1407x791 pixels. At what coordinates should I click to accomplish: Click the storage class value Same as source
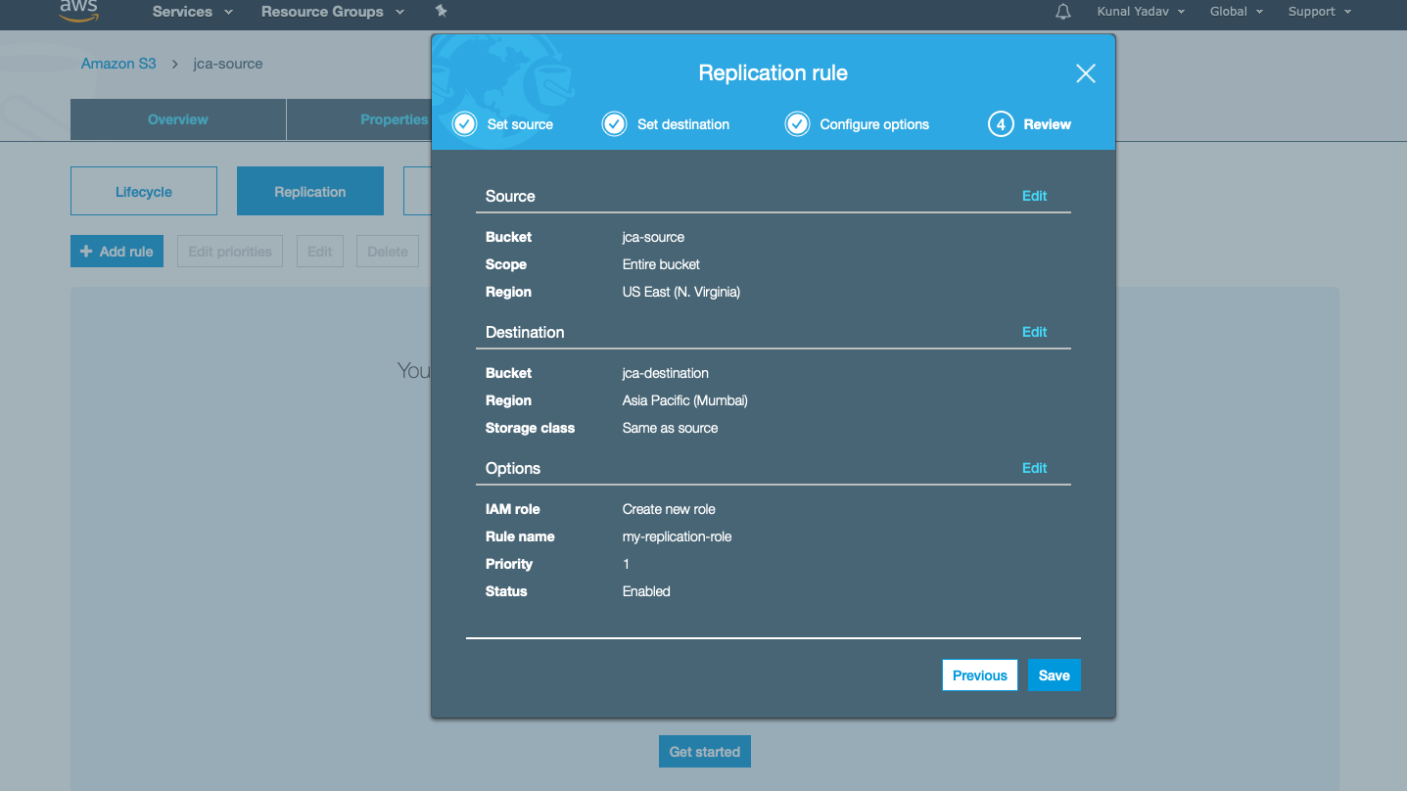point(671,428)
